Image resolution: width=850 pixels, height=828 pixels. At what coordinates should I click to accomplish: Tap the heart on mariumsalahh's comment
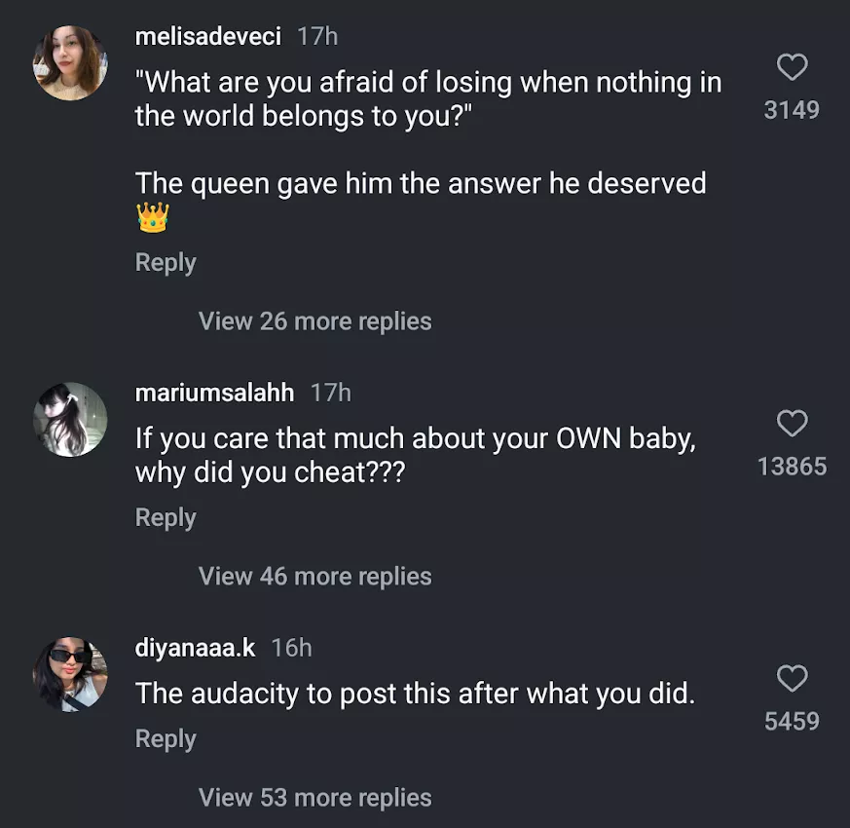coord(792,424)
